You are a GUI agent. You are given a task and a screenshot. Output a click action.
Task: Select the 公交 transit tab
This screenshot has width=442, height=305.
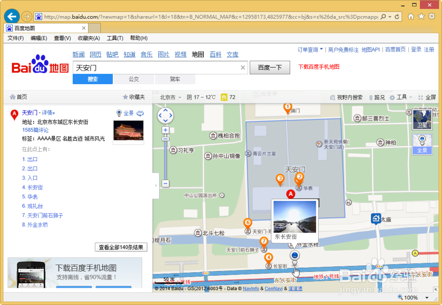(134, 79)
